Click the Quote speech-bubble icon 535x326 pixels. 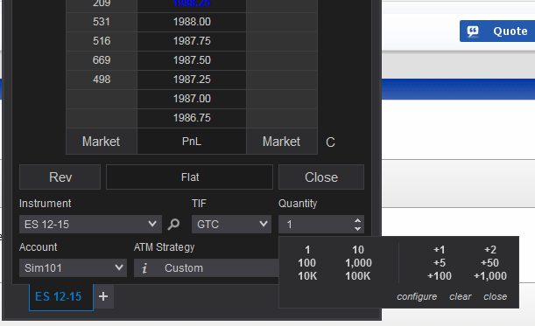coord(473,31)
